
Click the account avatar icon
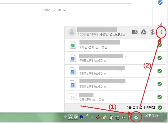pos(72,32)
